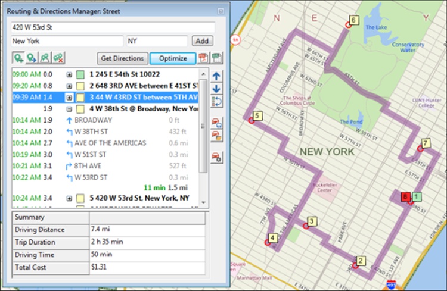Click the add stop icon with green plus

click(18, 58)
